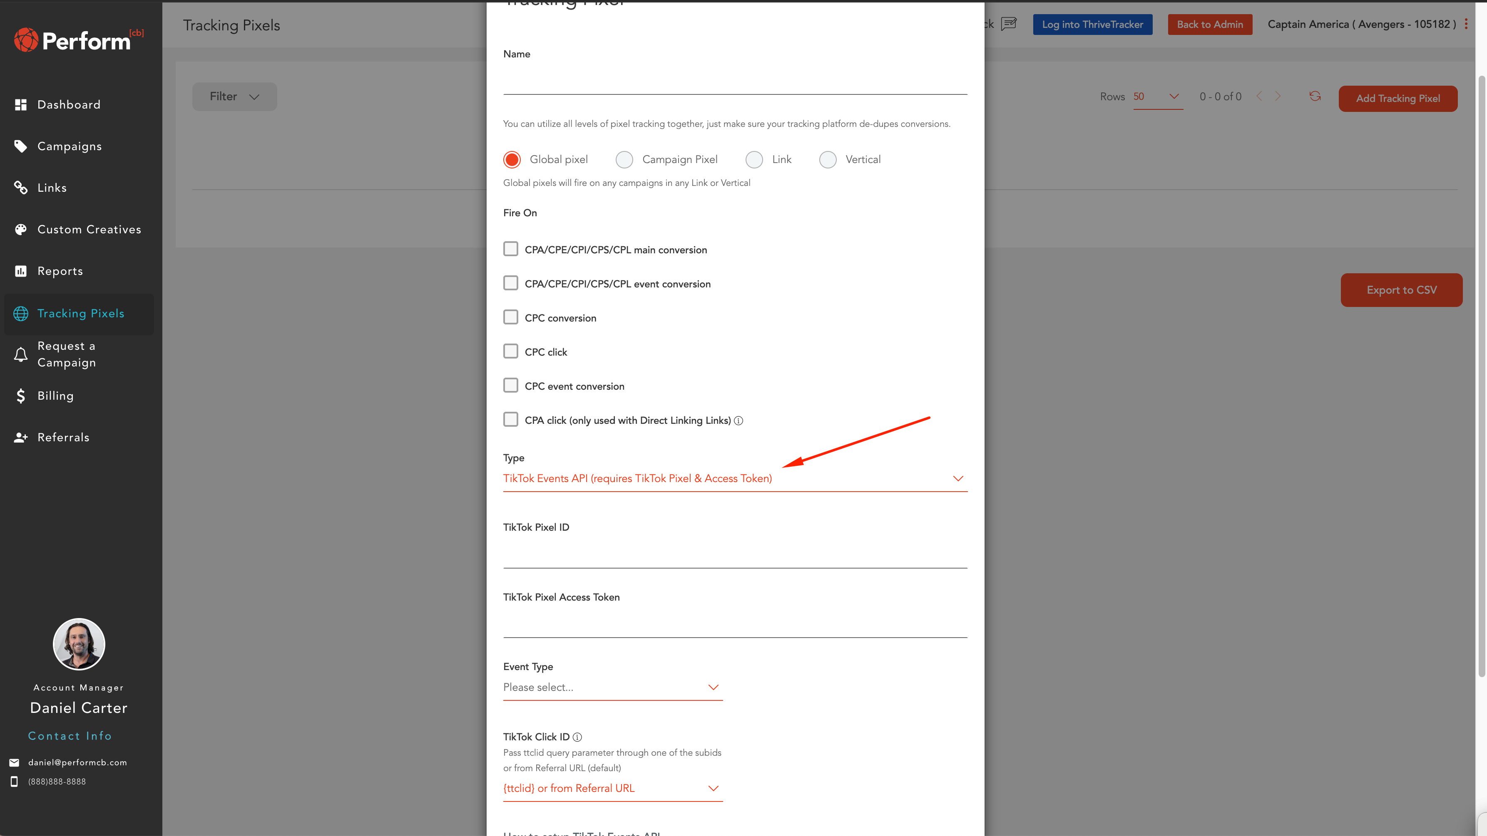Viewport: 1487px width, 836px height.
Task: Click Back to Admin button
Action: (1209, 24)
